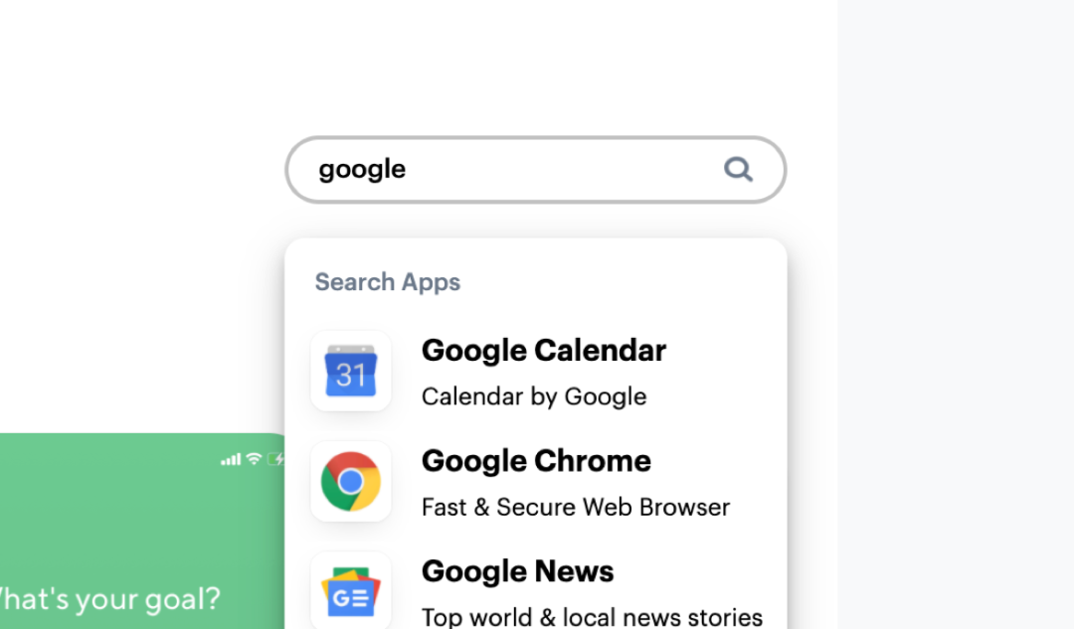Open the Google Calendar result title
The width and height of the screenshot is (1074, 629).
[x=544, y=351]
